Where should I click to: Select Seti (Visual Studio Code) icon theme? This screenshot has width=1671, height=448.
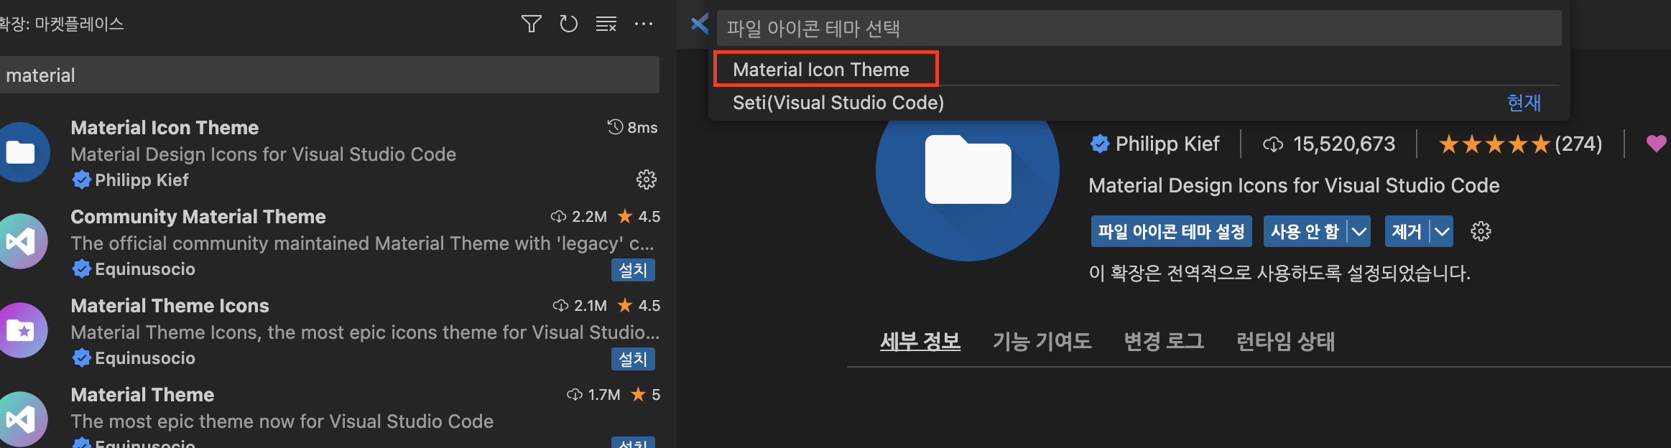coord(1139,103)
